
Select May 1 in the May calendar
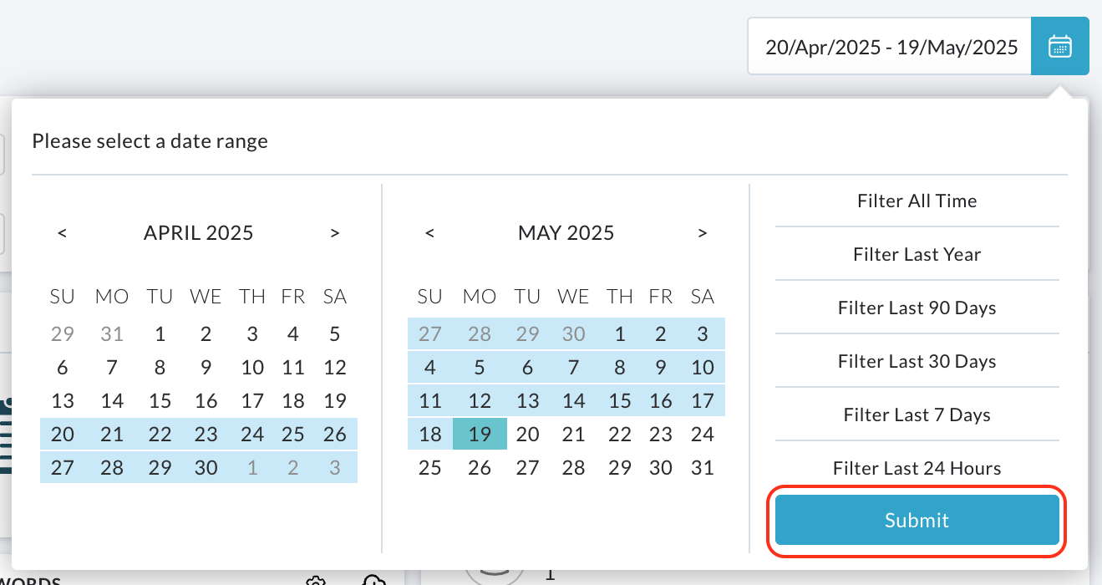tap(620, 334)
